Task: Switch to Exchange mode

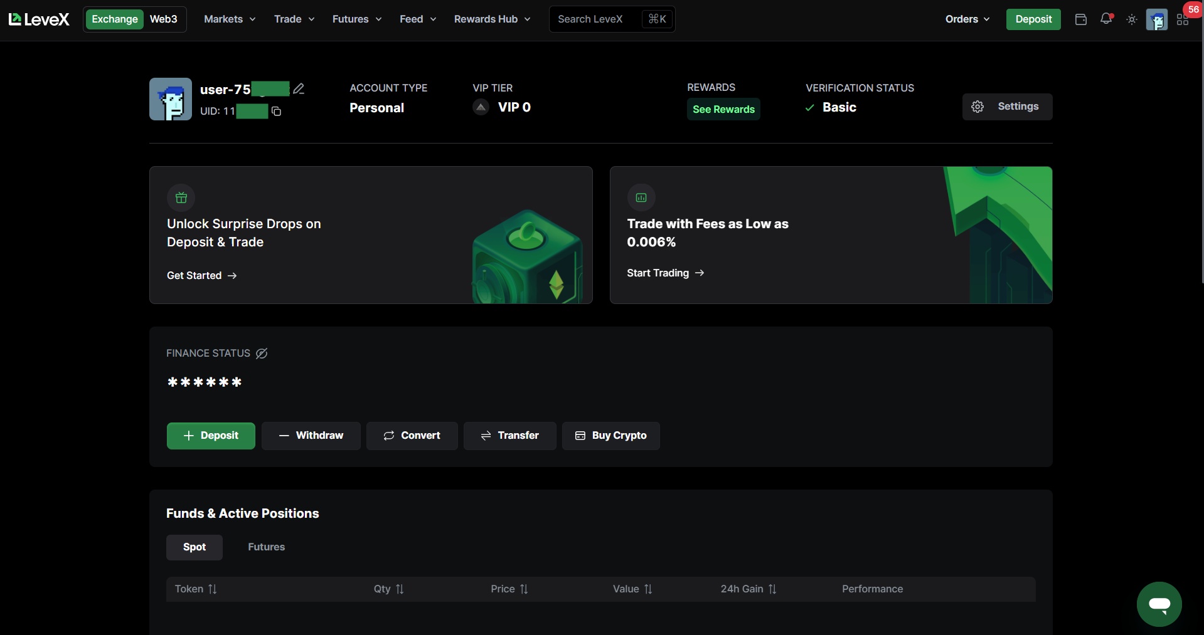Action: click(x=115, y=19)
